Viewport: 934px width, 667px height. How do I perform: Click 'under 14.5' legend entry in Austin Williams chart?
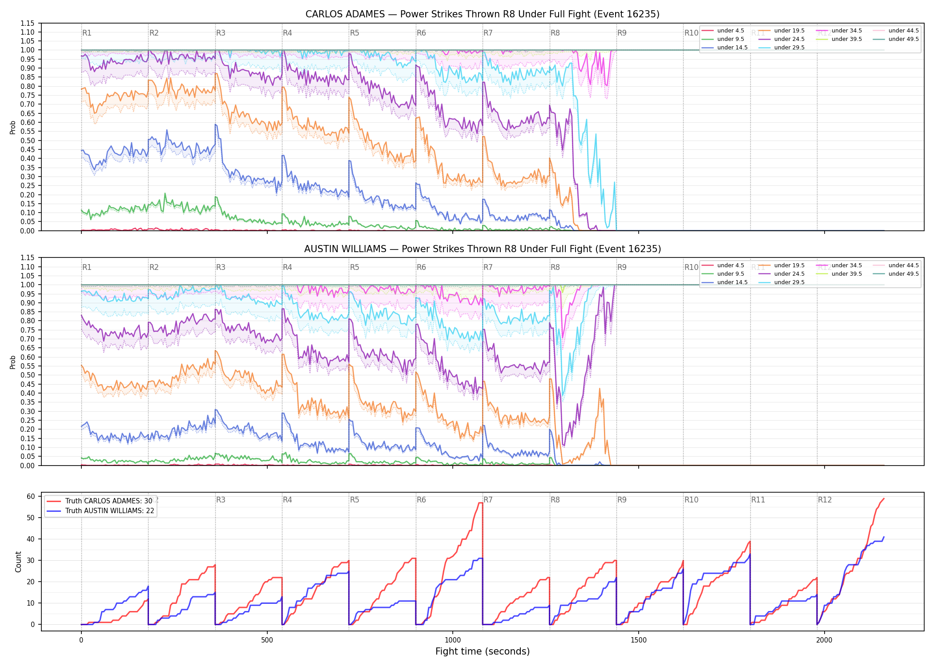click(x=725, y=282)
